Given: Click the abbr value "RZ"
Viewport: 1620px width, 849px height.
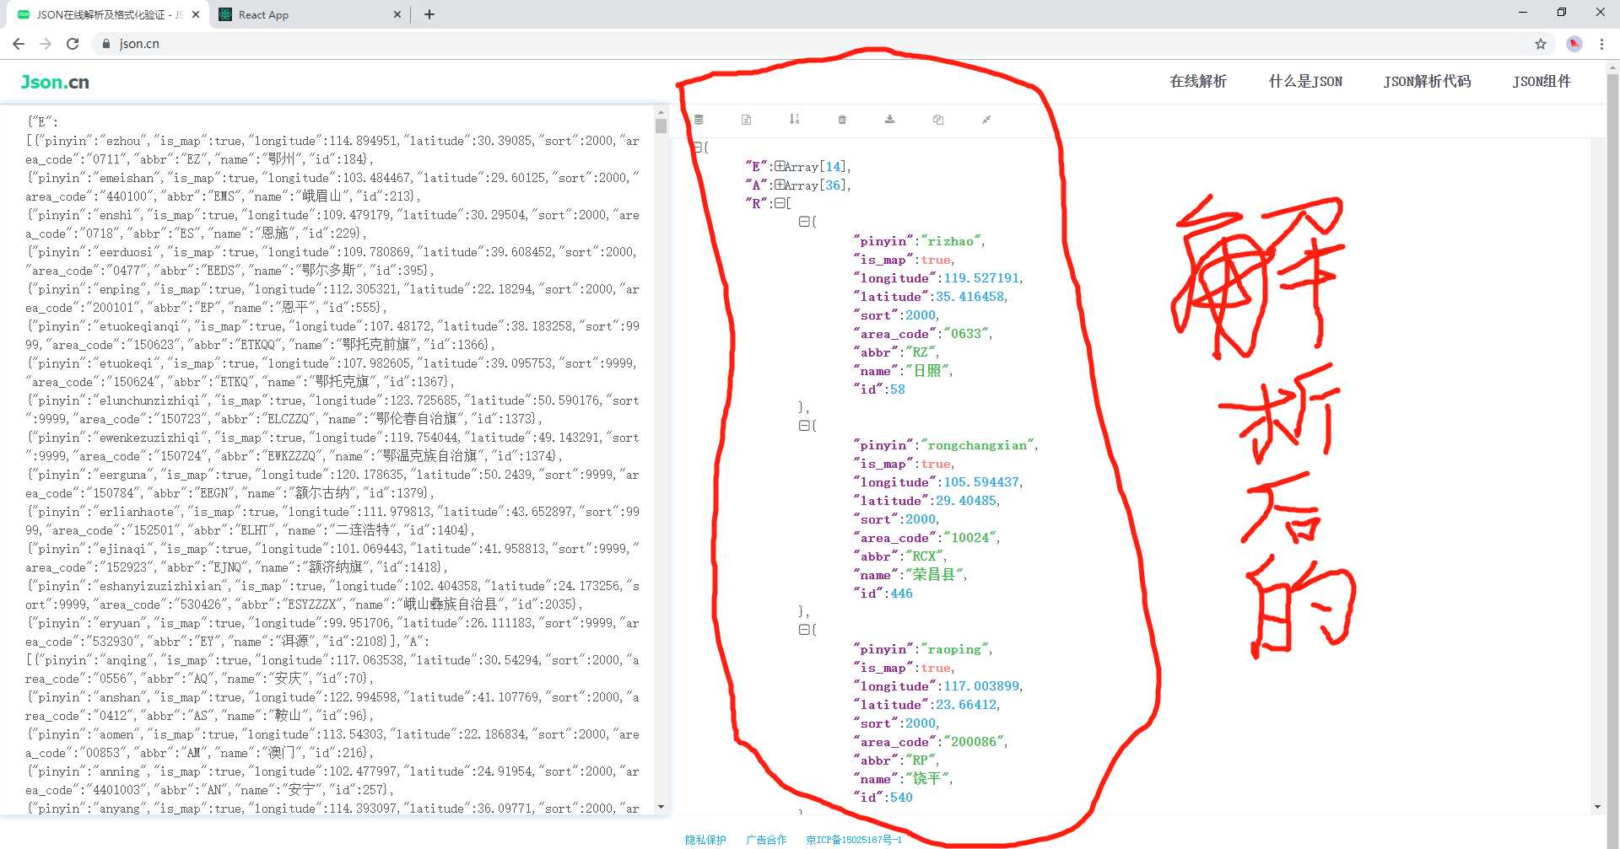Looking at the screenshot, I should click(920, 352).
